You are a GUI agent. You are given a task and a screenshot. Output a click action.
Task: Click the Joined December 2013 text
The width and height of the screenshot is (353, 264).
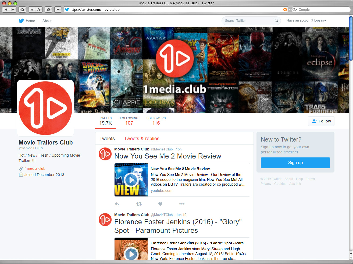point(44,175)
